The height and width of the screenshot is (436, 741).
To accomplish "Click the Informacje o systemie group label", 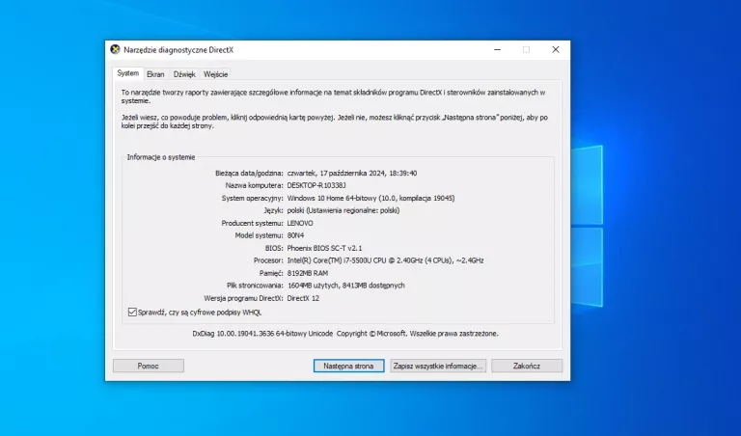I will point(161,157).
